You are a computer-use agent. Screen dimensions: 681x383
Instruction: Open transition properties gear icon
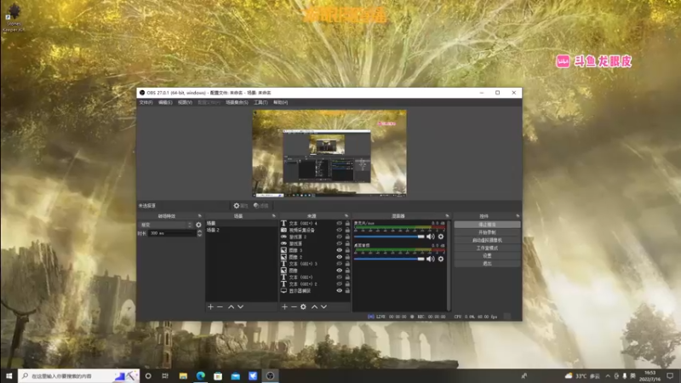198,225
